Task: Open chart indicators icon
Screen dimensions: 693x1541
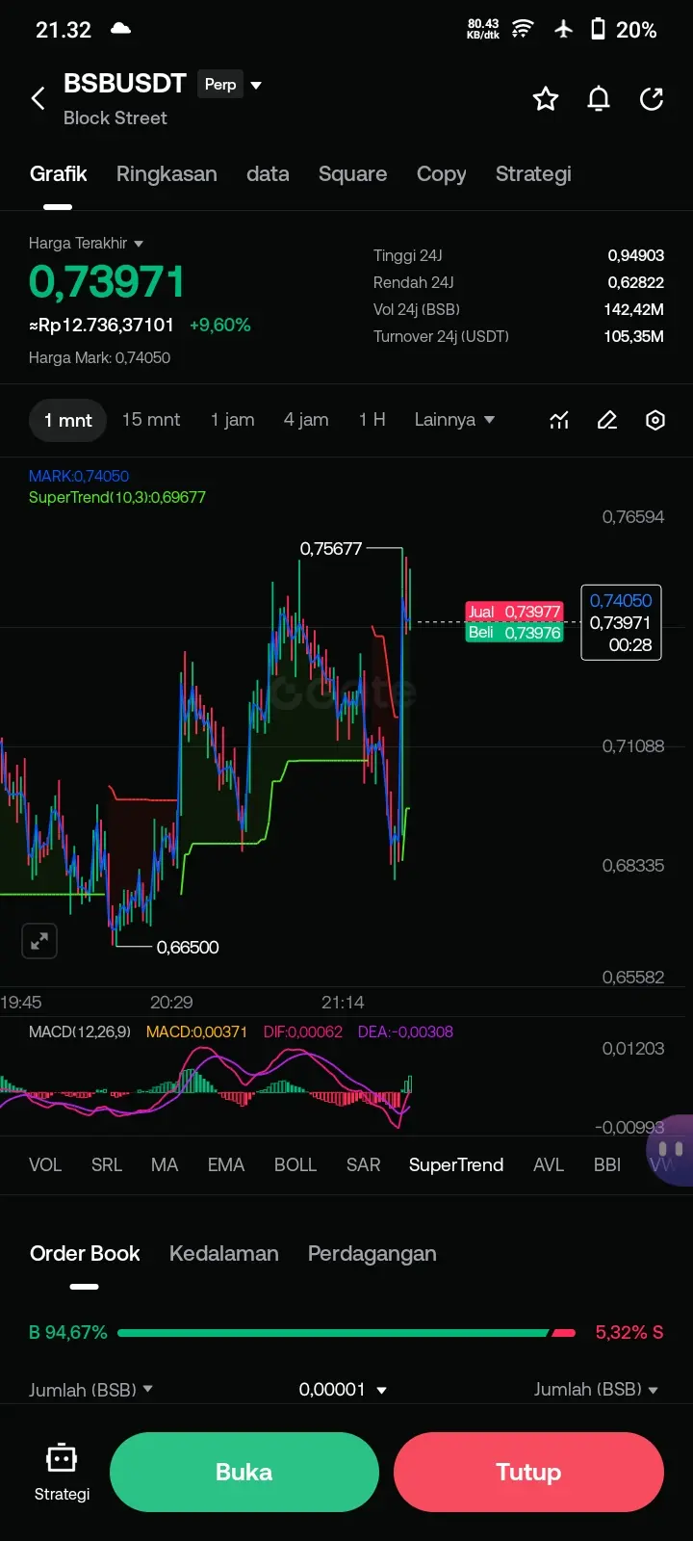Action: pyautogui.click(x=559, y=420)
